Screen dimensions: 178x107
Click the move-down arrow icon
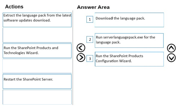tap(171, 58)
